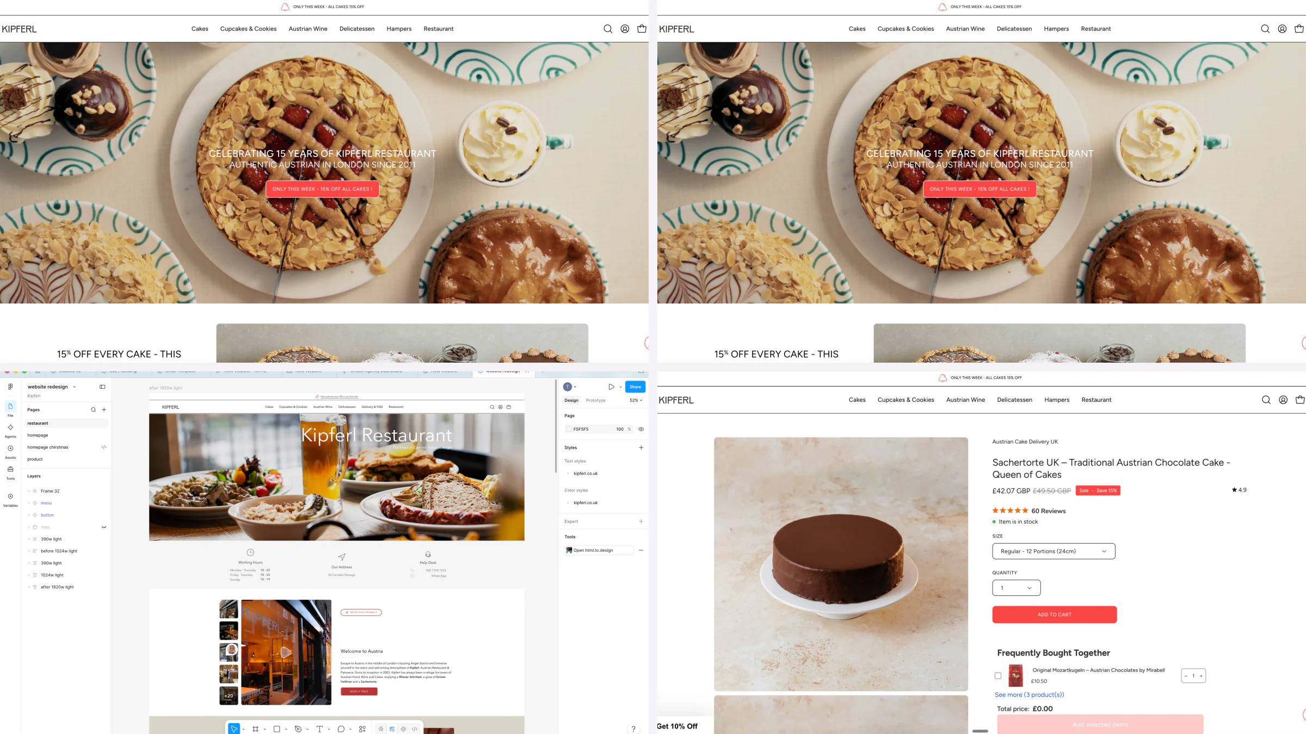This screenshot has width=1306, height=734.
Task: Check the Original Mozartkugeln bundle checkbox
Action: click(998, 676)
